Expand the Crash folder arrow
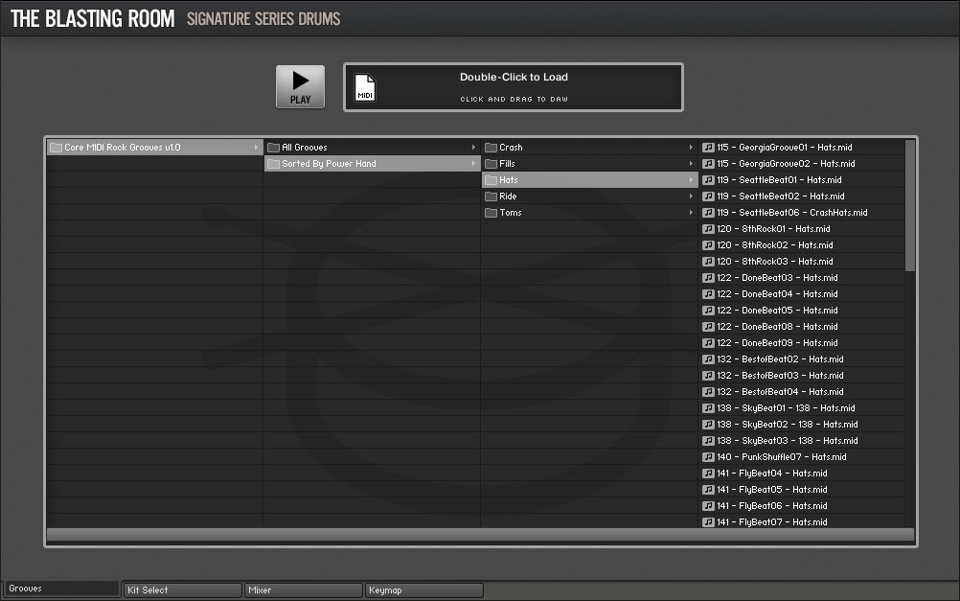Image resolution: width=960 pixels, height=601 pixels. pos(691,147)
